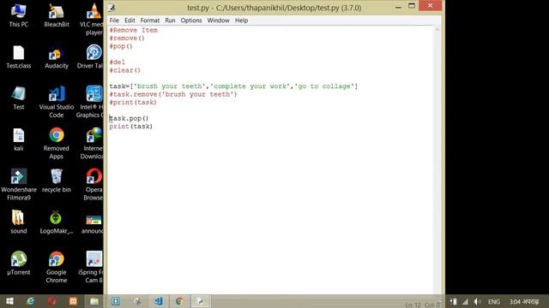549x308 pixels.
Task: Open the Format menu
Action: [150, 21]
